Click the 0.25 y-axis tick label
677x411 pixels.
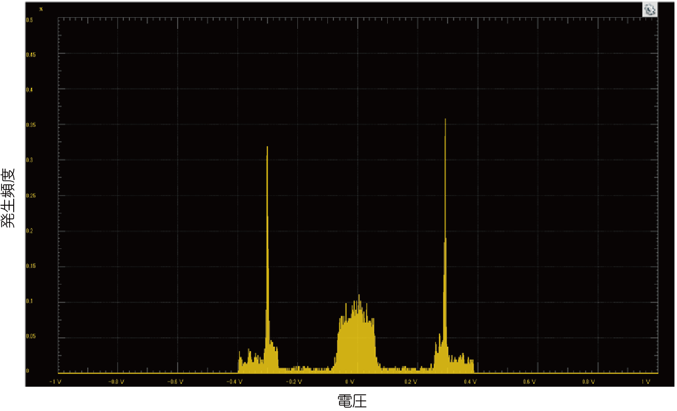(30, 195)
